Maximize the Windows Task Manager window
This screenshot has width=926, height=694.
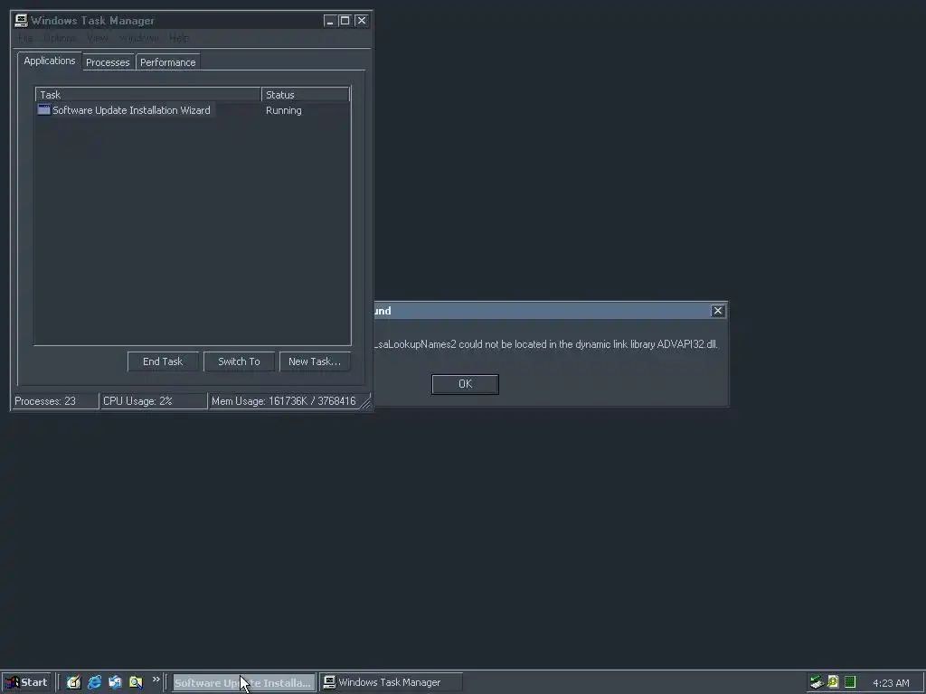click(x=345, y=21)
